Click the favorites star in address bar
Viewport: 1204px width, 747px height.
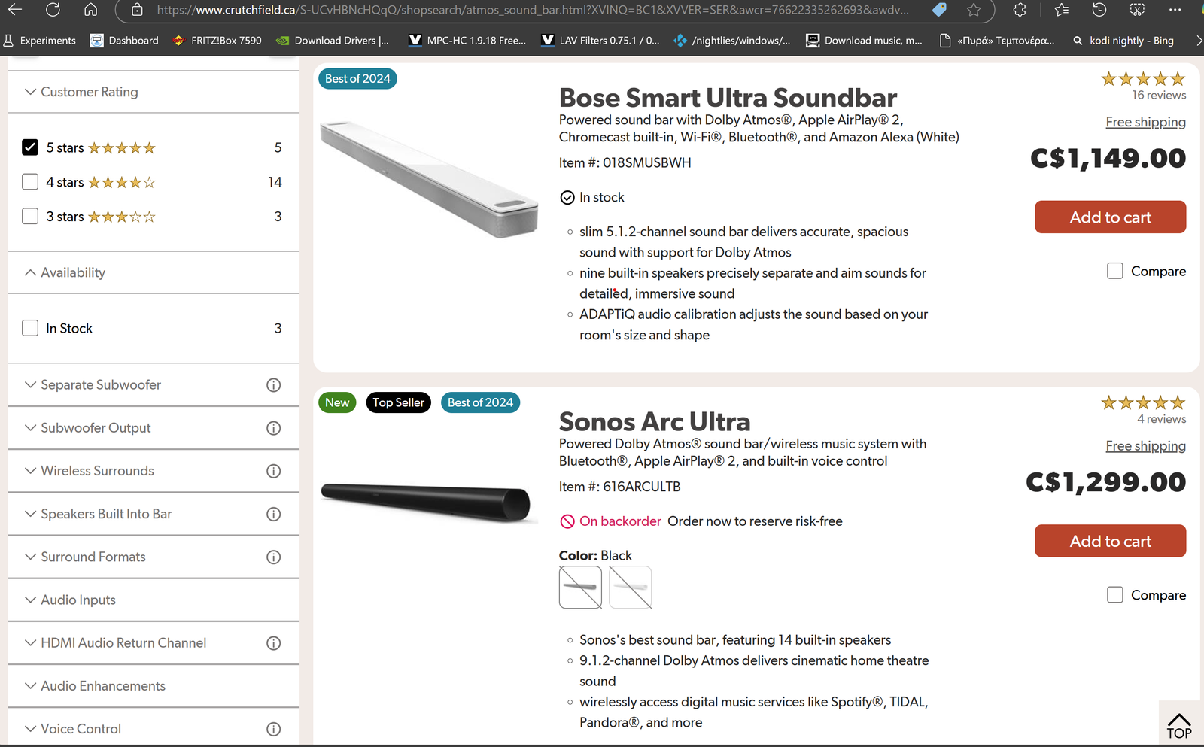pyautogui.click(x=974, y=10)
